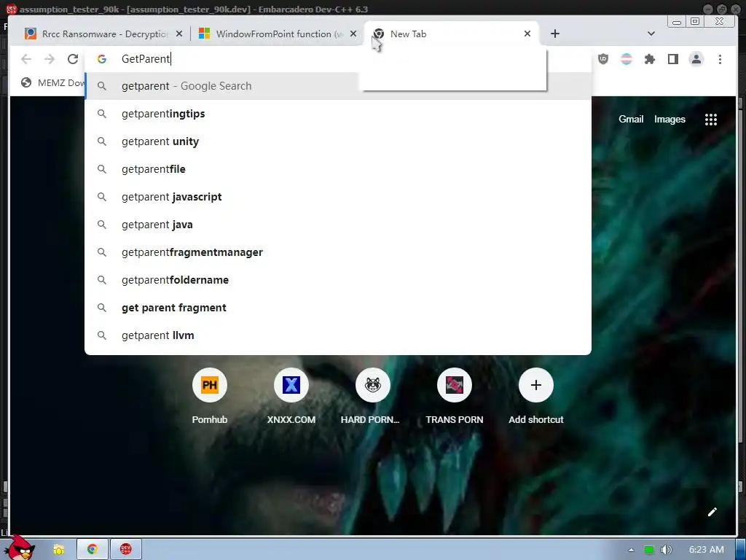Open the MEMZ bookmark
This screenshot has height=560, width=746.
point(52,83)
